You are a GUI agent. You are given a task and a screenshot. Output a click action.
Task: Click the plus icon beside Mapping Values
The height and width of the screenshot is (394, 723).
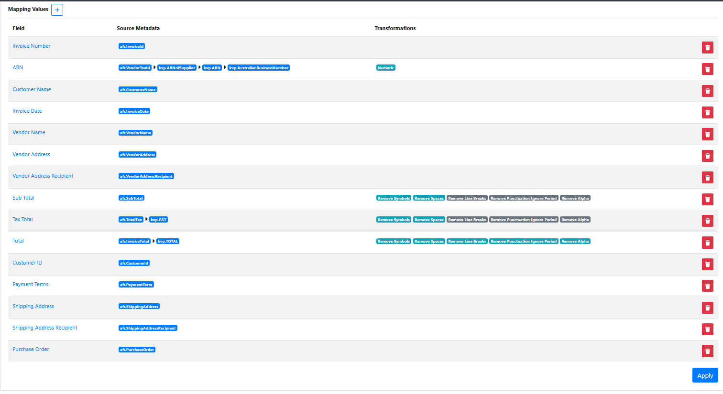[57, 10]
